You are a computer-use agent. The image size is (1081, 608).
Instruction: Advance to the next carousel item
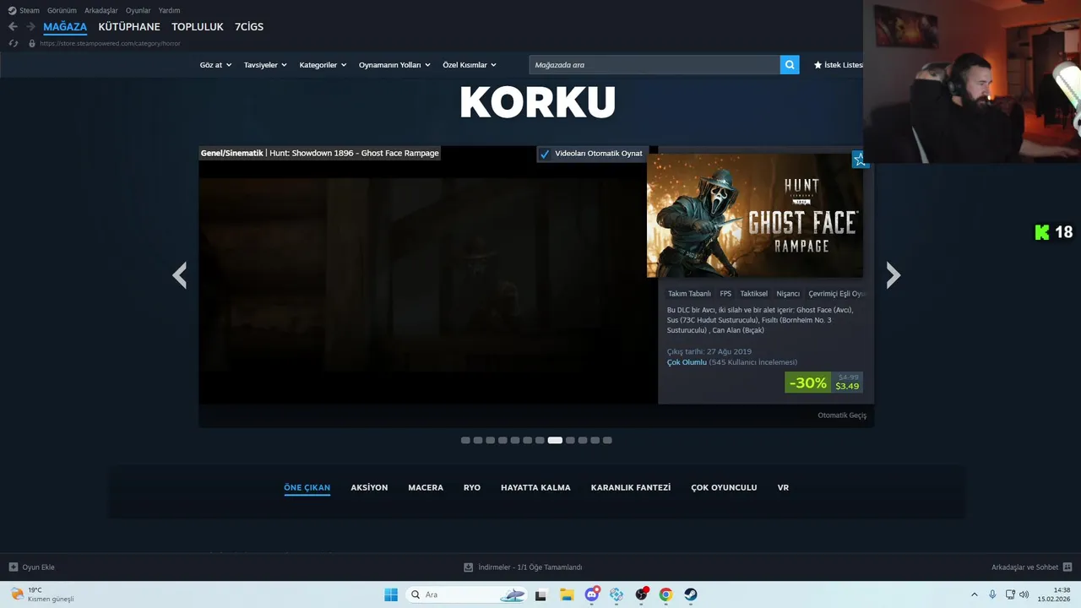tap(894, 275)
